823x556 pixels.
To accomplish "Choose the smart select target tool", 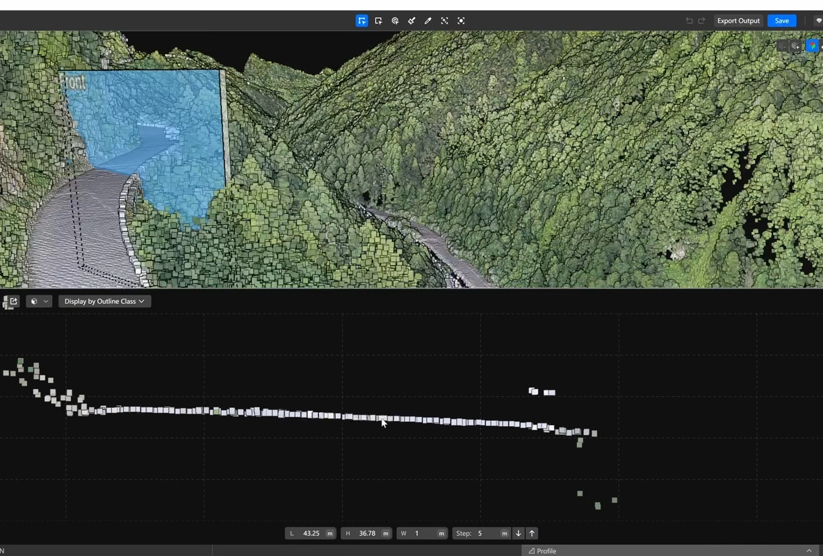I will (395, 20).
